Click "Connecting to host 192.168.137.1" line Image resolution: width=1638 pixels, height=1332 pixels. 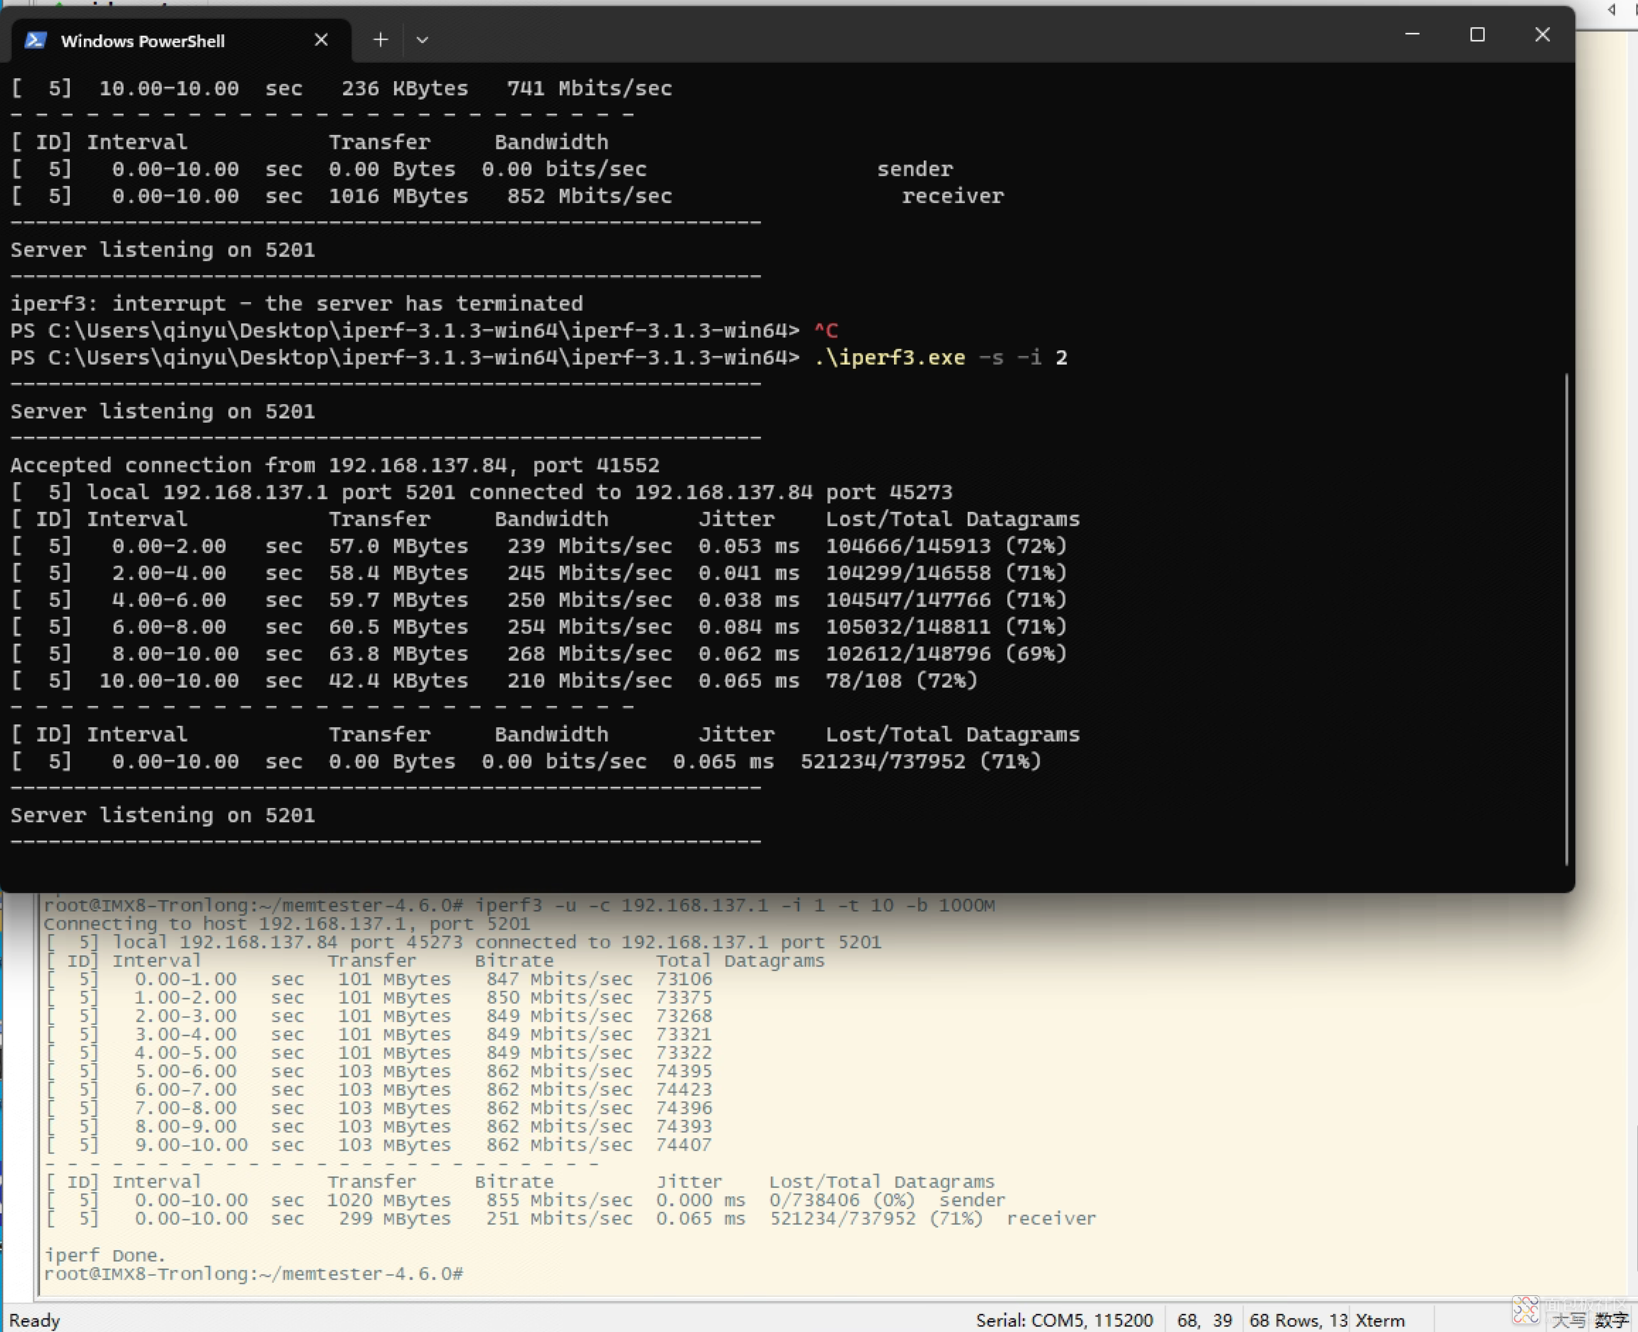(x=287, y=924)
